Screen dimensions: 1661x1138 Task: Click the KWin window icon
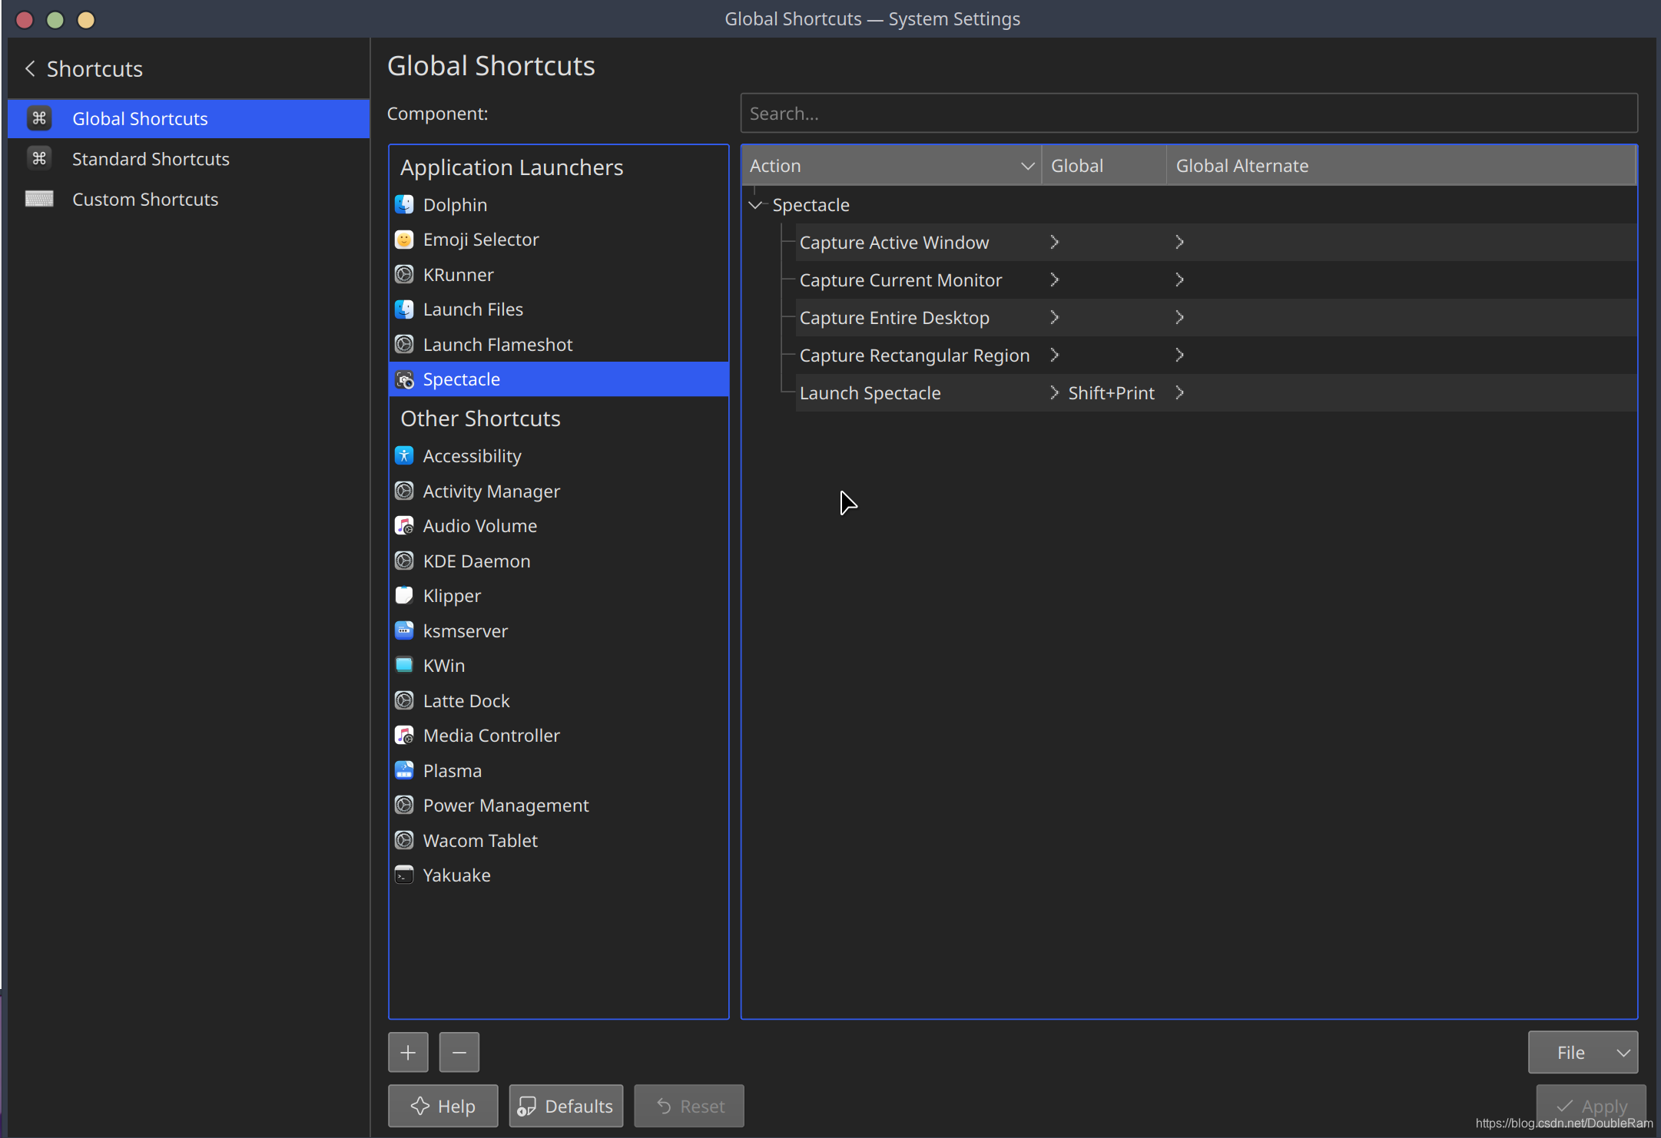click(404, 665)
